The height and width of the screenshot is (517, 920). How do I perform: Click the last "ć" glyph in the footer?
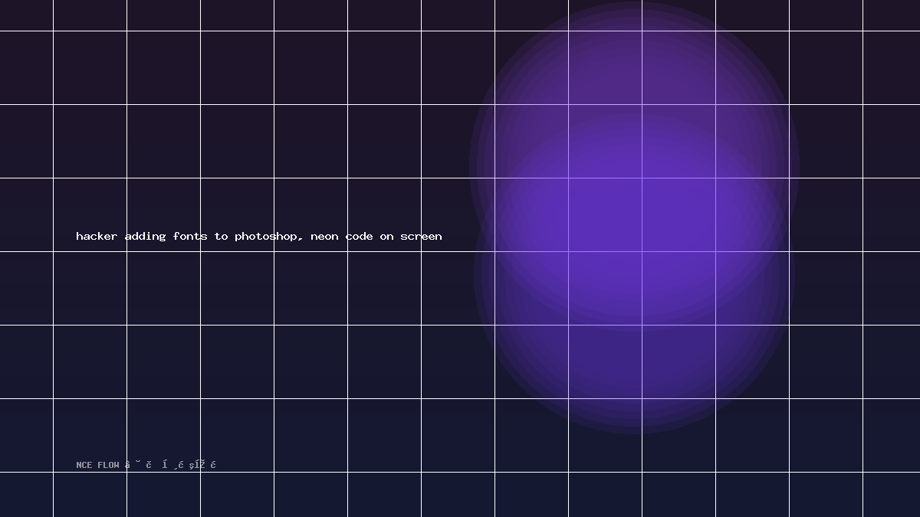(x=213, y=464)
